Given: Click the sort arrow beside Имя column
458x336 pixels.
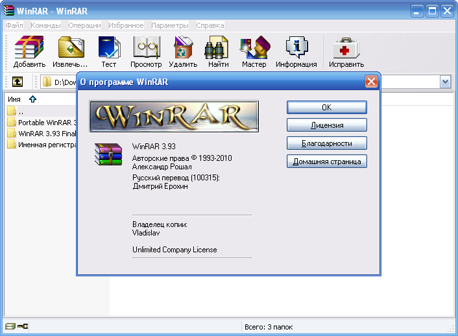Looking at the screenshot, I should point(32,99).
